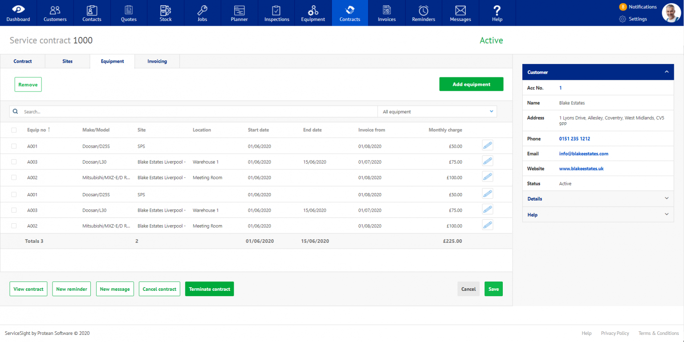This screenshot has height=342, width=684.
Task: Select the Inspections clipboard icon
Action: click(x=276, y=12)
